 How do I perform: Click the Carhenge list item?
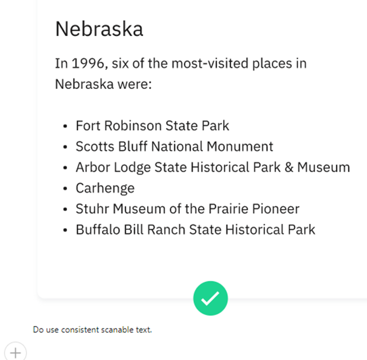[105, 188]
